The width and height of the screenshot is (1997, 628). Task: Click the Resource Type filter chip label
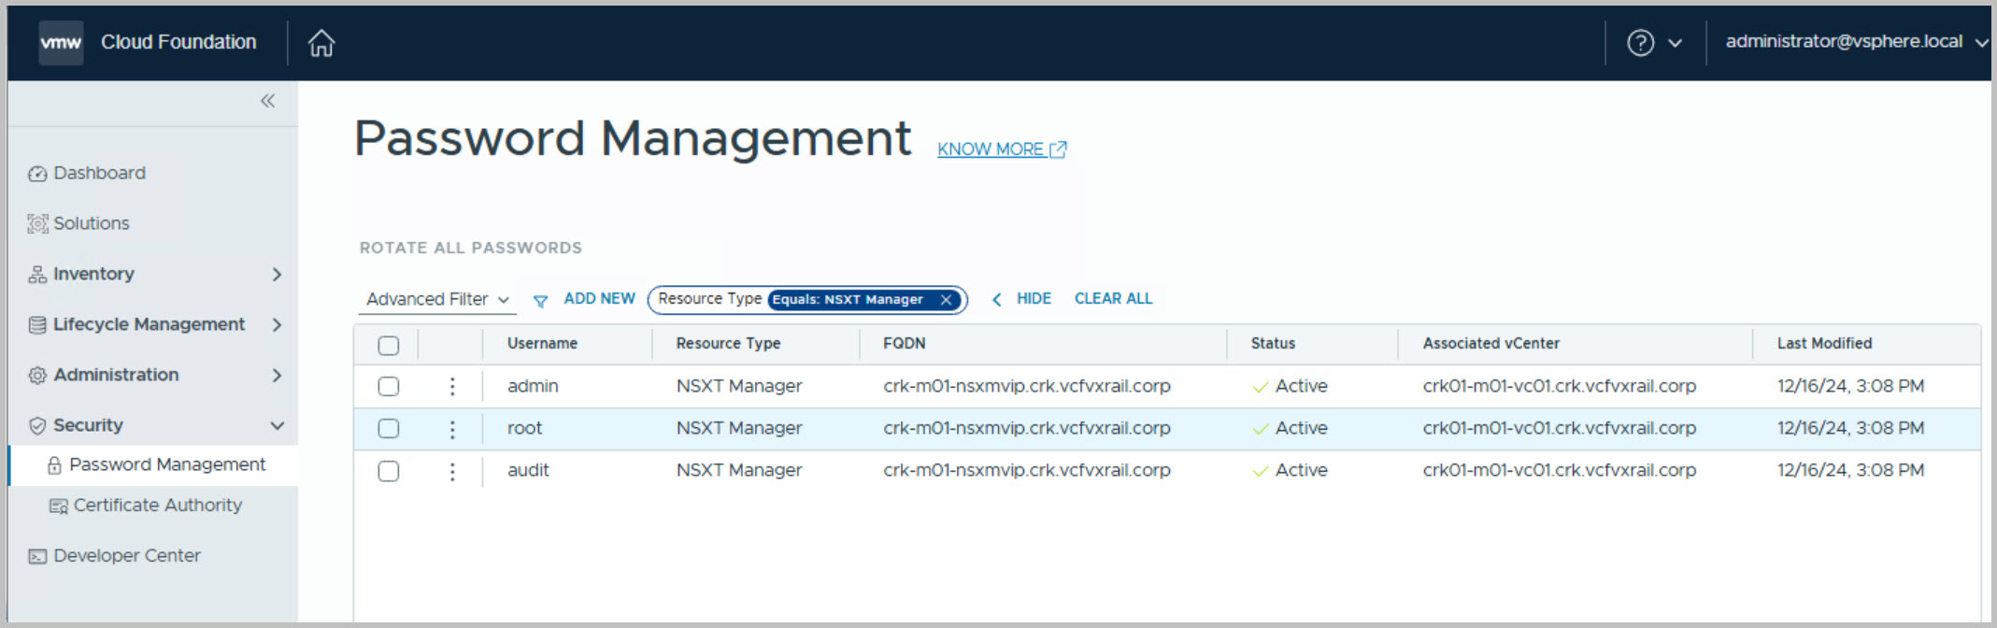pyautogui.click(x=709, y=299)
